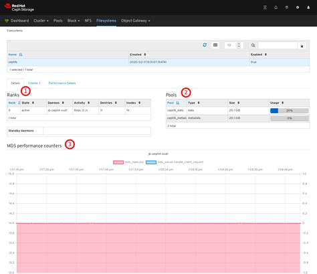Screen dimensions: 317x274
Task: Open the notifications bell icon
Action: 276,7
